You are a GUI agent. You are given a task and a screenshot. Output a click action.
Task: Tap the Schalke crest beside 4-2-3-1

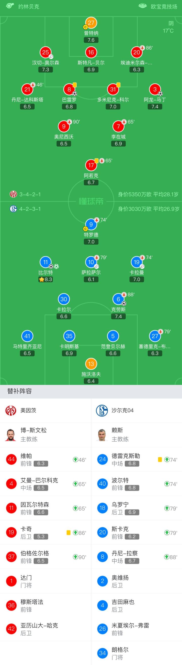[13, 209]
